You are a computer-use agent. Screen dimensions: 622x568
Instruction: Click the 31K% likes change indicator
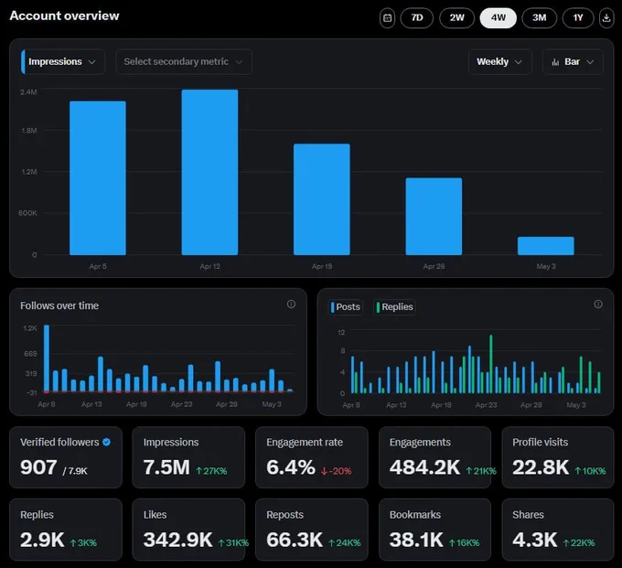click(233, 543)
